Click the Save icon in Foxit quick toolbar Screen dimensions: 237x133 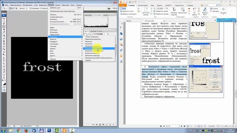click(127, 2)
